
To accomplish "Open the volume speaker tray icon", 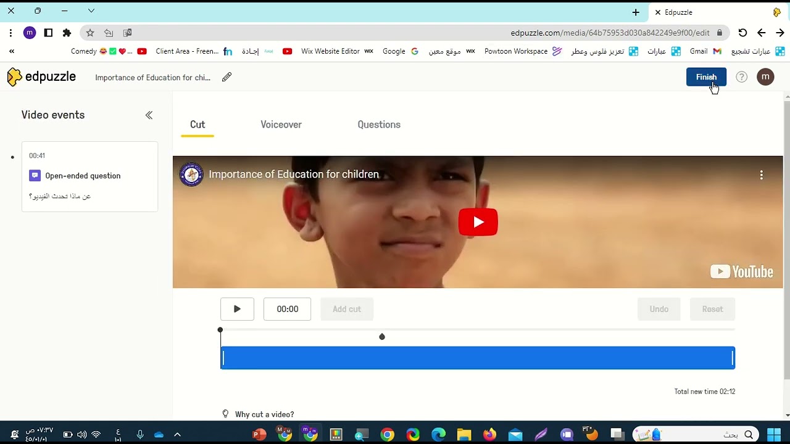I will (x=81, y=435).
